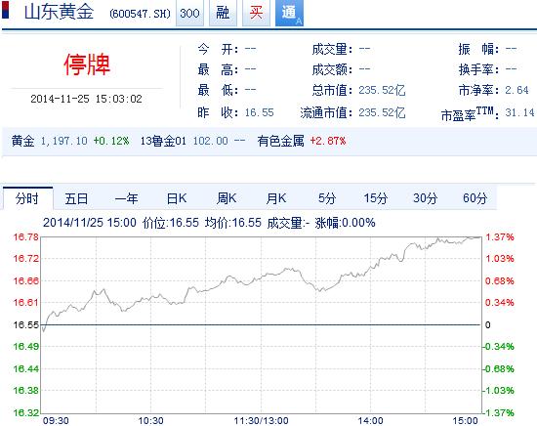Open the 周K chart tab
537x426 pixels.
227,198
